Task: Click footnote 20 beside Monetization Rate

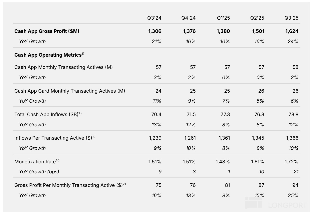Action: pyautogui.click(x=57, y=160)
